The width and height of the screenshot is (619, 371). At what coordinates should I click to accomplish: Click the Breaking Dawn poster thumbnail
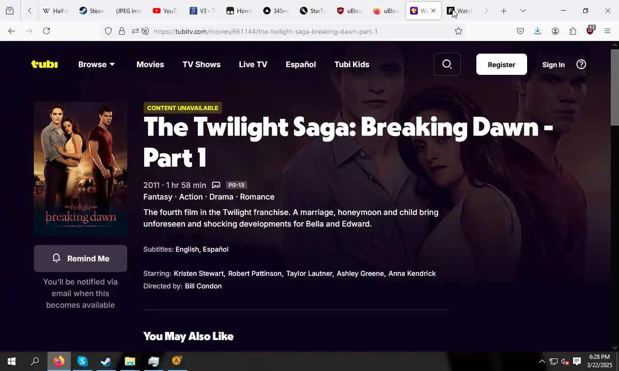tap(80, 168)
